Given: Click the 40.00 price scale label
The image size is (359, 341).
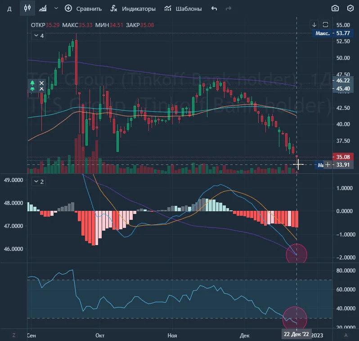Looking at the screenshot, I should 343,124.
